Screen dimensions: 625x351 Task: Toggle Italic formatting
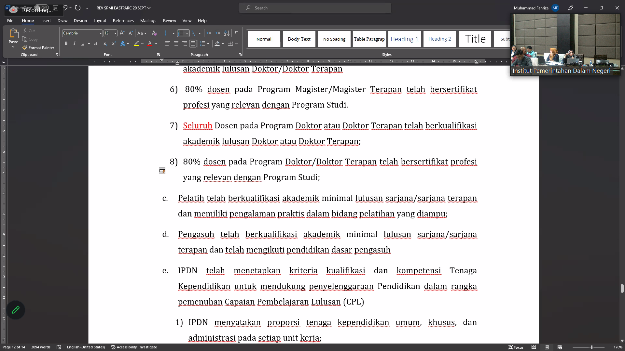click(74, 44)
